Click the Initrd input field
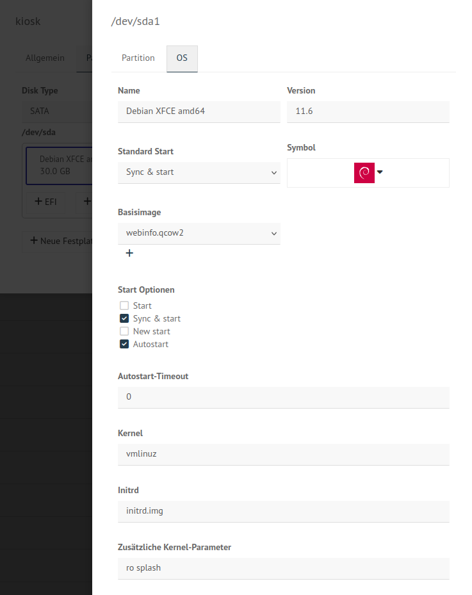The image size is (472, 595). click(x=283, y=511)
